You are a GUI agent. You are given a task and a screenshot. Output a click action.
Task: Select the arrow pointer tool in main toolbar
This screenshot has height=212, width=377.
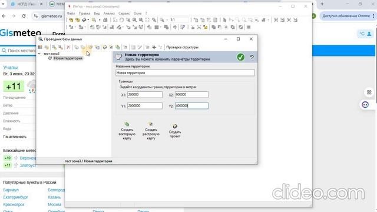[224, 20]
